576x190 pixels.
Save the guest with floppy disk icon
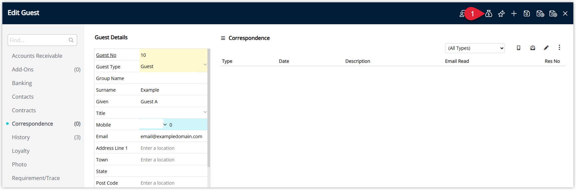(527, 14)
